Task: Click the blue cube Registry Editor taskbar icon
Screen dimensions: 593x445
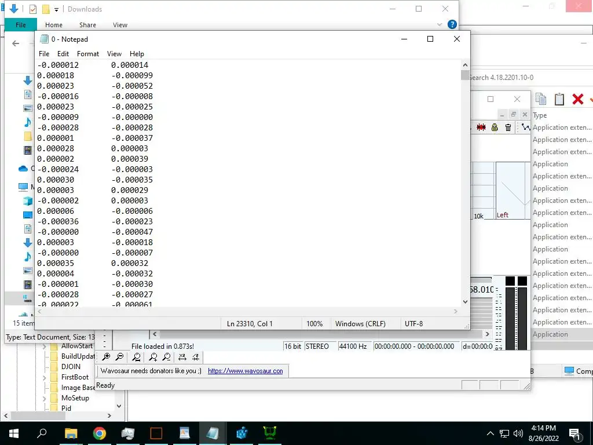Action: click(241, 433)
